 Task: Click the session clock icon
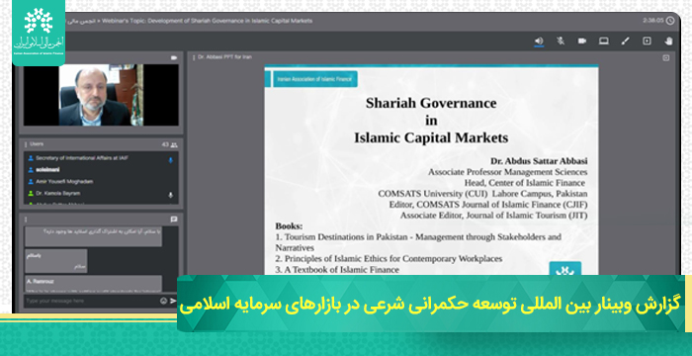tap(670, 21)
